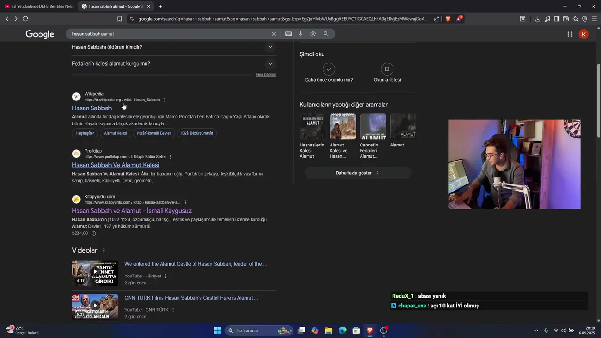Click the price info icon beside ₺234,00
The height and width of the screenshot is (338, 601).
[x=94, y=233]
